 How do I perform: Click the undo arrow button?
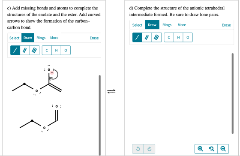(x=138, y=149)
